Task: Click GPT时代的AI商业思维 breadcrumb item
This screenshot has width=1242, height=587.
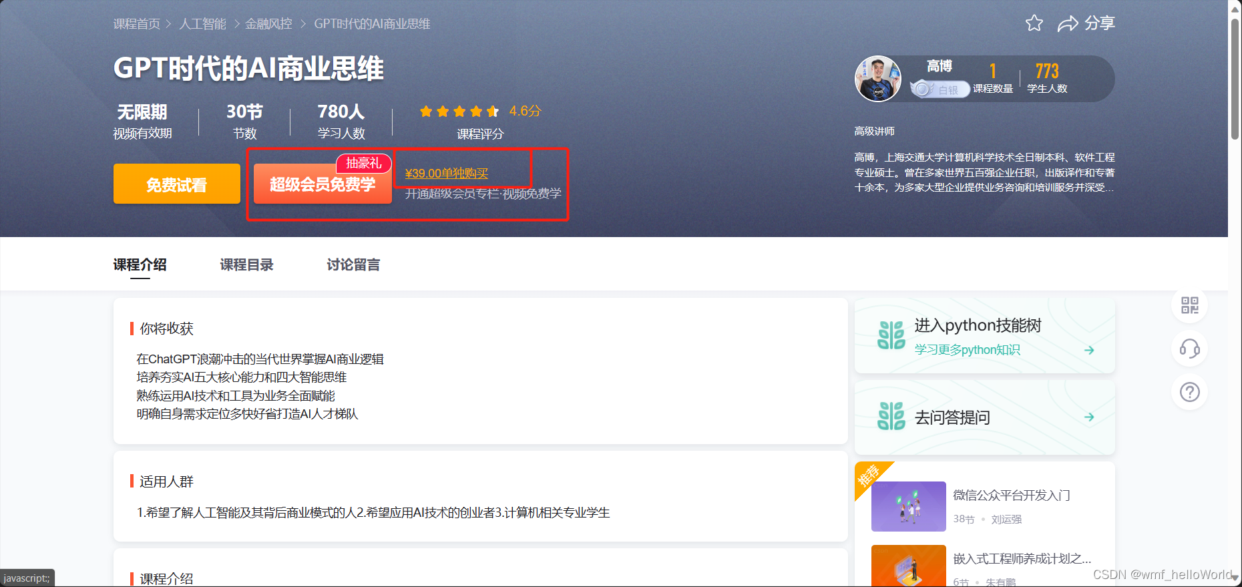Action: [372, 24]
